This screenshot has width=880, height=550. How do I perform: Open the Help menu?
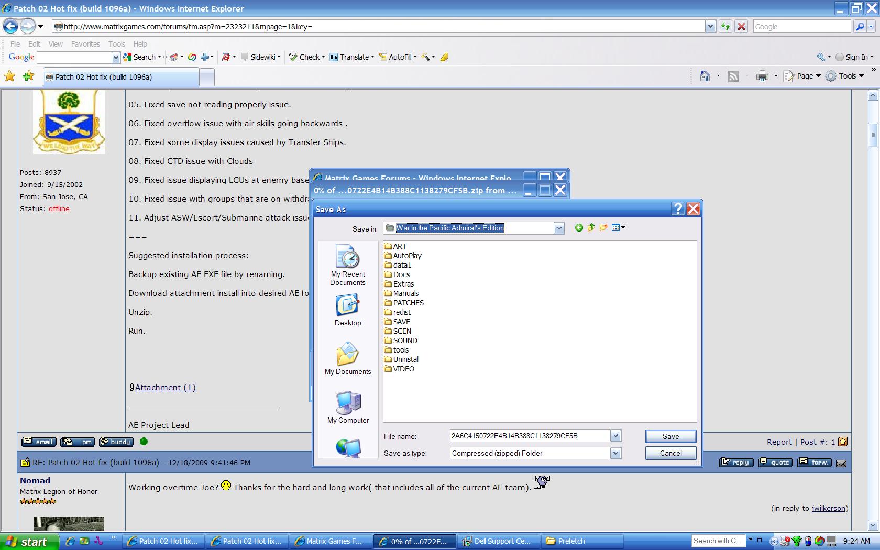point(140,44)
